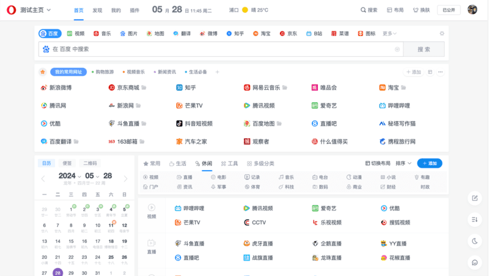
Task: Click the user avatar in top bar
Action: pos(472,10)
